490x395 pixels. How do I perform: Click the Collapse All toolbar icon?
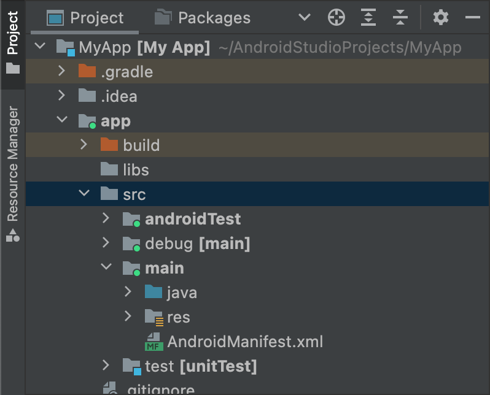400,18
